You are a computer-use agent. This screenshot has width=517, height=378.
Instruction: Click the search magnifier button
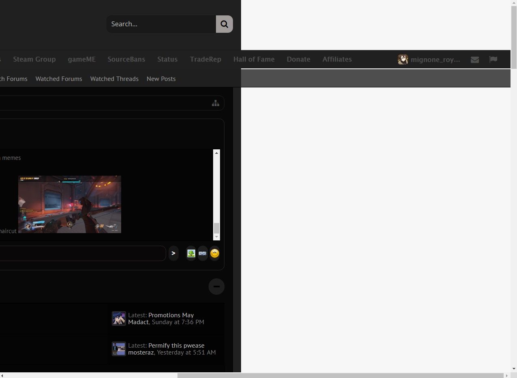click(224, 24)
